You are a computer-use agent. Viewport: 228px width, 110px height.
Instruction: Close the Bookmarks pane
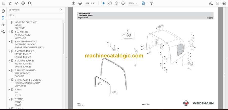[x=61, y=9]
